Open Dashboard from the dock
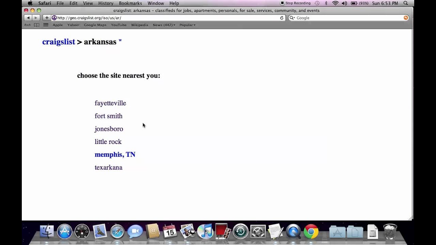The height and width of the screenshot is (245, 436). click(x=82, y=231)
